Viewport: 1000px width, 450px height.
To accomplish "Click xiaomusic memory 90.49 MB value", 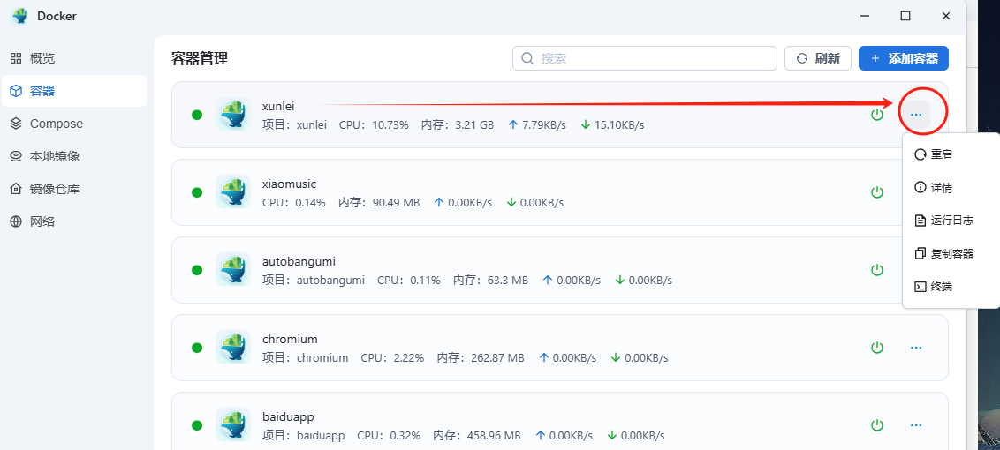I will pos(396,203).
